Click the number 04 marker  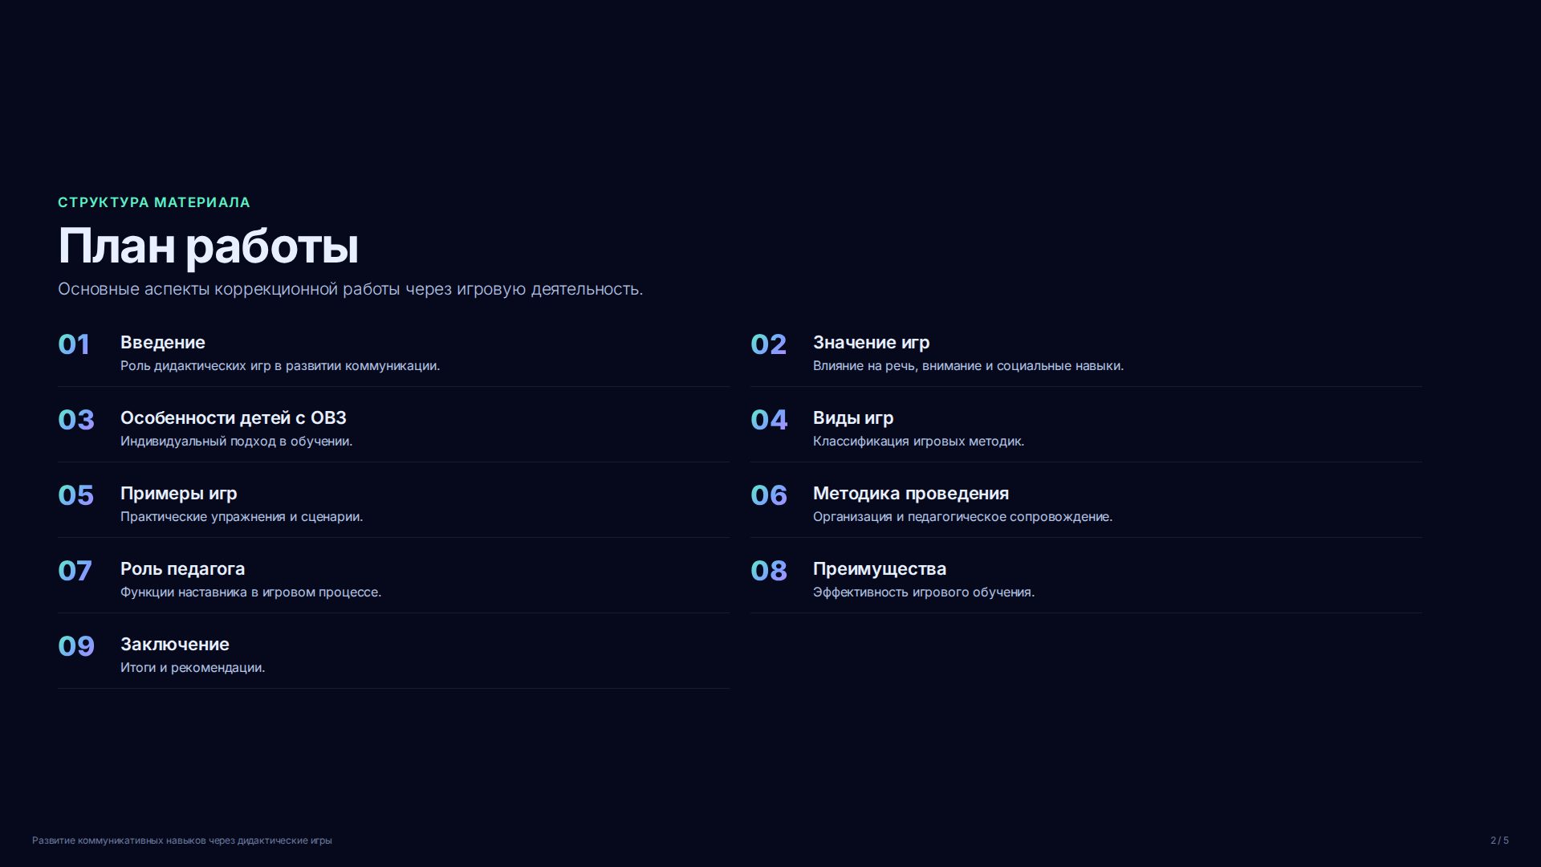(x=769, y=420)
